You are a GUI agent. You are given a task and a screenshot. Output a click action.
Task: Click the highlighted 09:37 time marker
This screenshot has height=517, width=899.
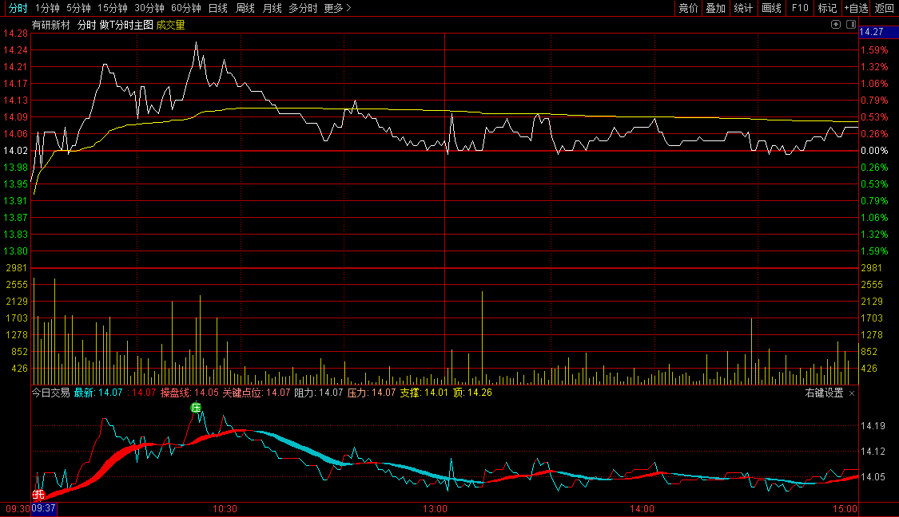pyautogui.click(x=44, y=508)
